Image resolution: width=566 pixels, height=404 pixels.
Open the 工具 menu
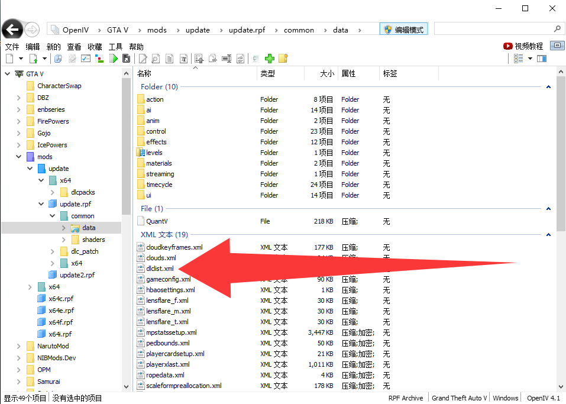pyautogui.click(x=115, y=47)
